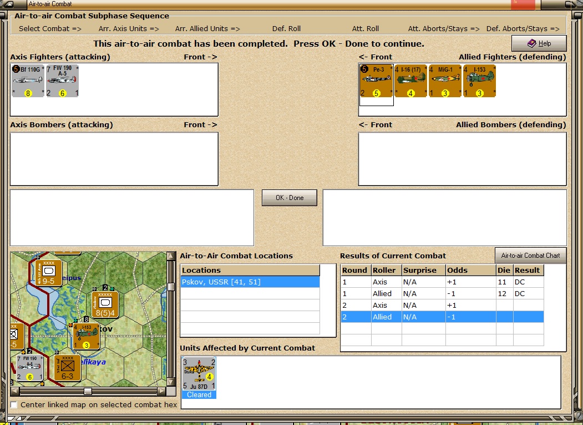
Task: Click the Cleared status label under Ju 87D
Action: pos(199,395)
